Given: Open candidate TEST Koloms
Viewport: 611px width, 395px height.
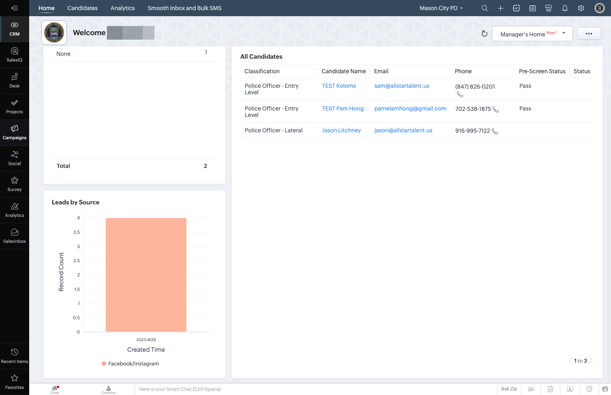Looking at the screenshot, I should pos(339,86).
